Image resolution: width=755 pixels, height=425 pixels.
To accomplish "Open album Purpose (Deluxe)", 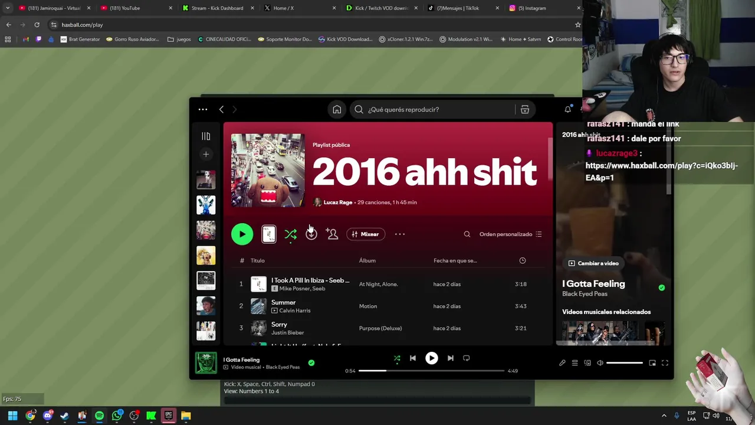I will tap(380, 328).
